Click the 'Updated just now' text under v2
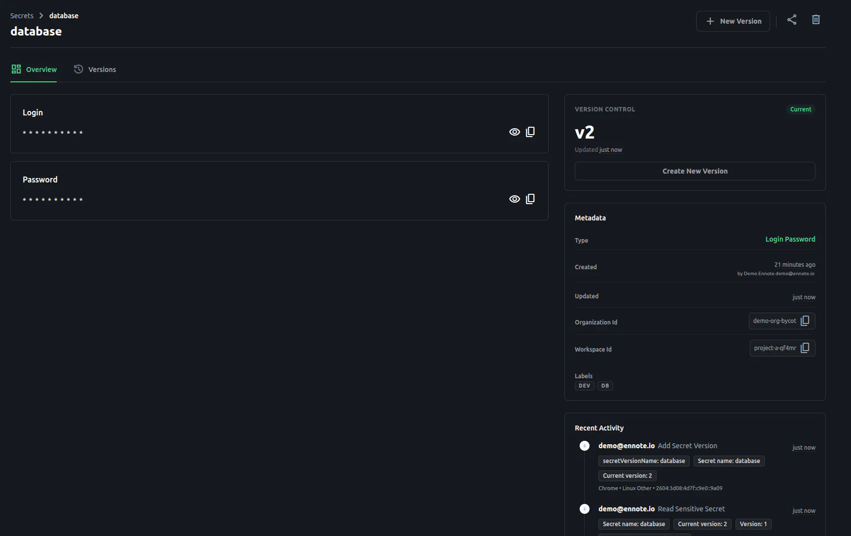The image size is (851, 536). click(598, 150)
